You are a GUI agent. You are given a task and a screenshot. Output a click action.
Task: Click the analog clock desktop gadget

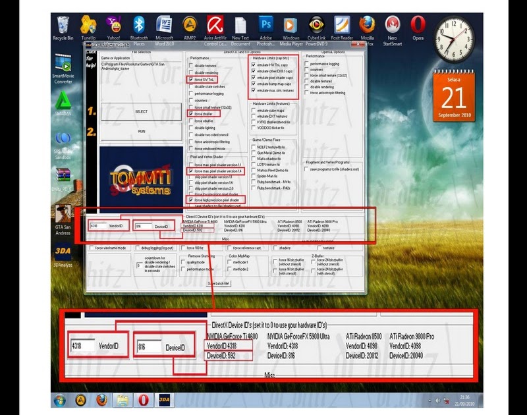(x=454, y=39)
